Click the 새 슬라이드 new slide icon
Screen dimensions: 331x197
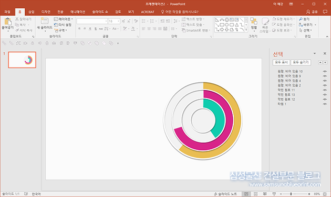coord(45,21)
